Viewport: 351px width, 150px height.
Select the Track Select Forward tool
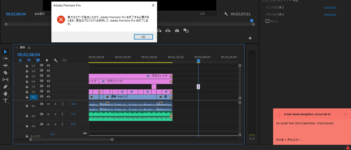(5, 58)
